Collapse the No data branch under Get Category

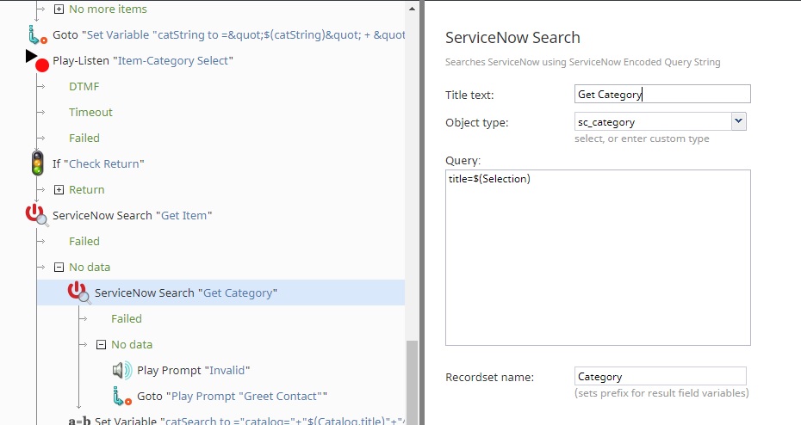101,345
